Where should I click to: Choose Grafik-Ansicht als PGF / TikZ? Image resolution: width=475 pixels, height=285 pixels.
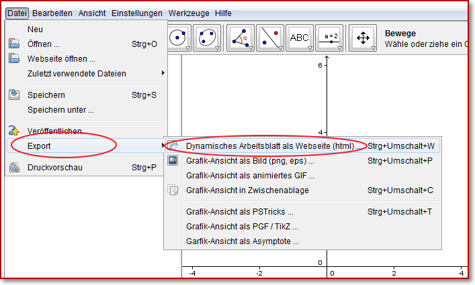(241, 227)
